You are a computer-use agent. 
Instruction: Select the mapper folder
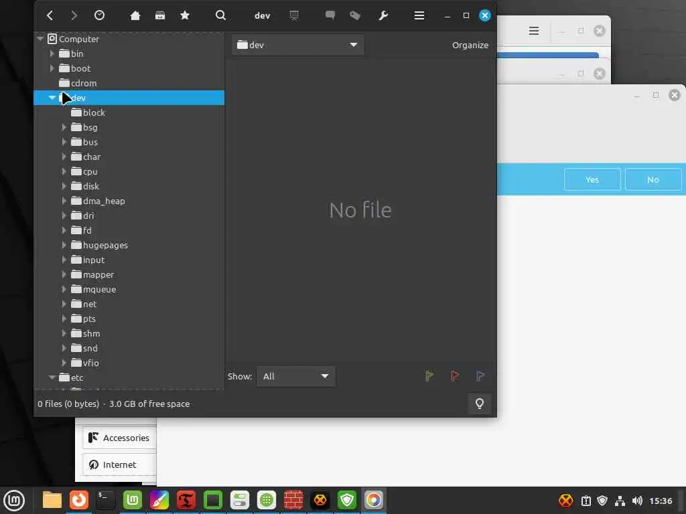click(x=92, y=274)
